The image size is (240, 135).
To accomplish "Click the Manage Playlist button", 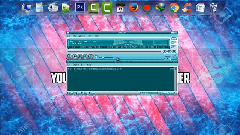I will point(166,93).
